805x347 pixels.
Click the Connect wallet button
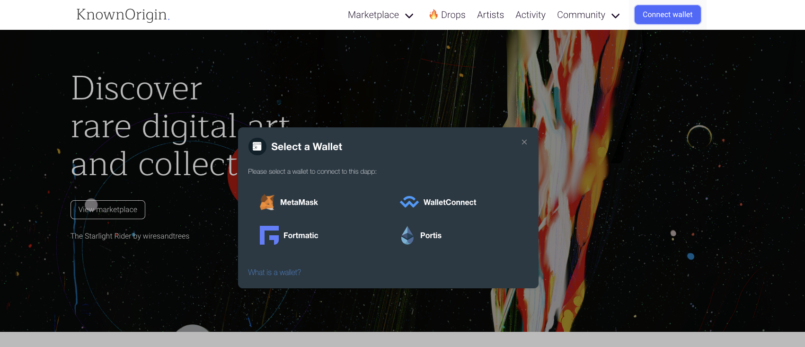click(x=668, y=15)
